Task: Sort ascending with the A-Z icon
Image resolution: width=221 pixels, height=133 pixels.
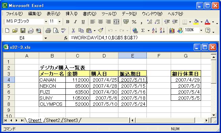Action: point(155,30)
